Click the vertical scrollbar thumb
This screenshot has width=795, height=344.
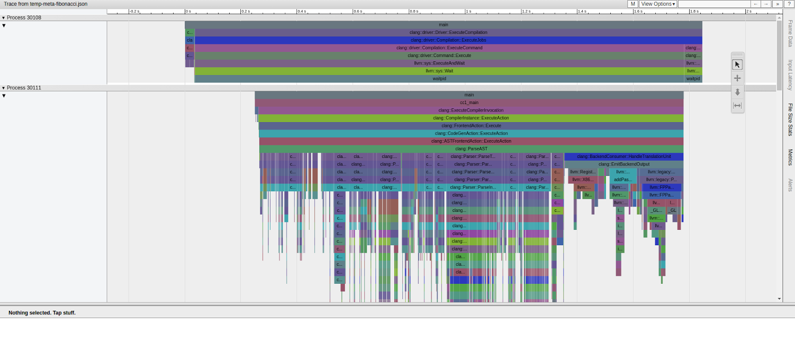pos(779,55)
